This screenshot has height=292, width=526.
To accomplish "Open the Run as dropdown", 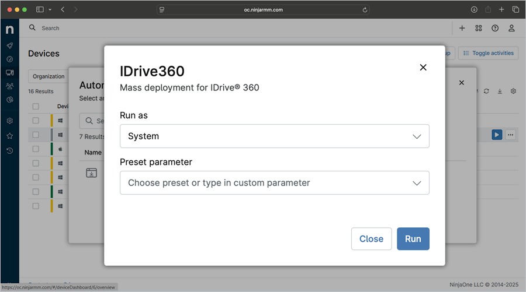I will click(x=274, y=136).
